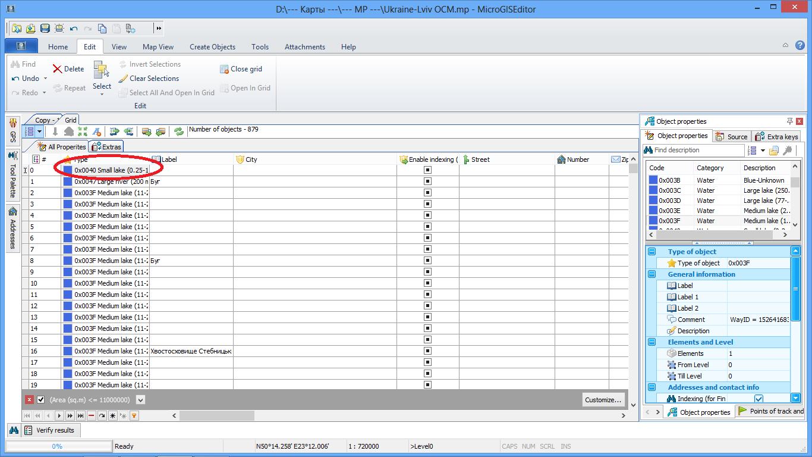Viewport: 812px width, 457px height.
Task: Open the Select dropdown in Edit ribbon
Action: click(x=102, y=94)
